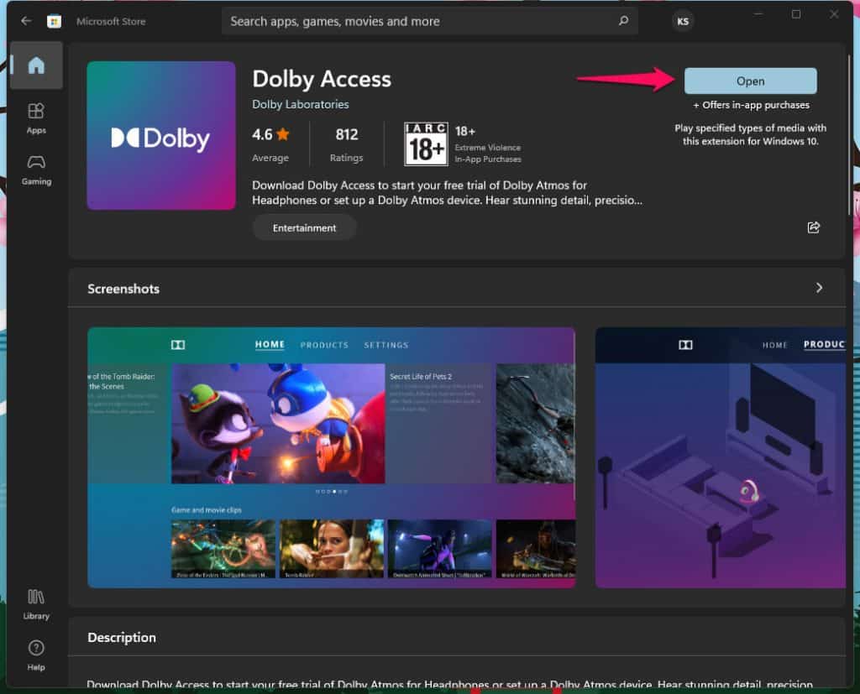Click the Play specified types of media text
The width and height of the screenshot is (860, 694).
(750, 134)
